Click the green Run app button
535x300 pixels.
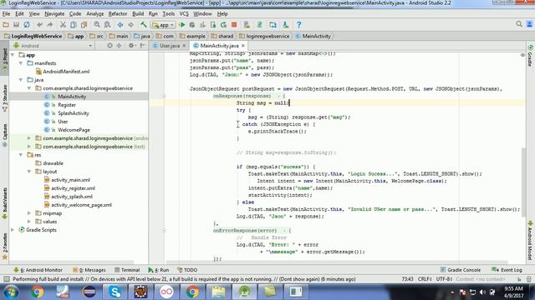[182, 25]
